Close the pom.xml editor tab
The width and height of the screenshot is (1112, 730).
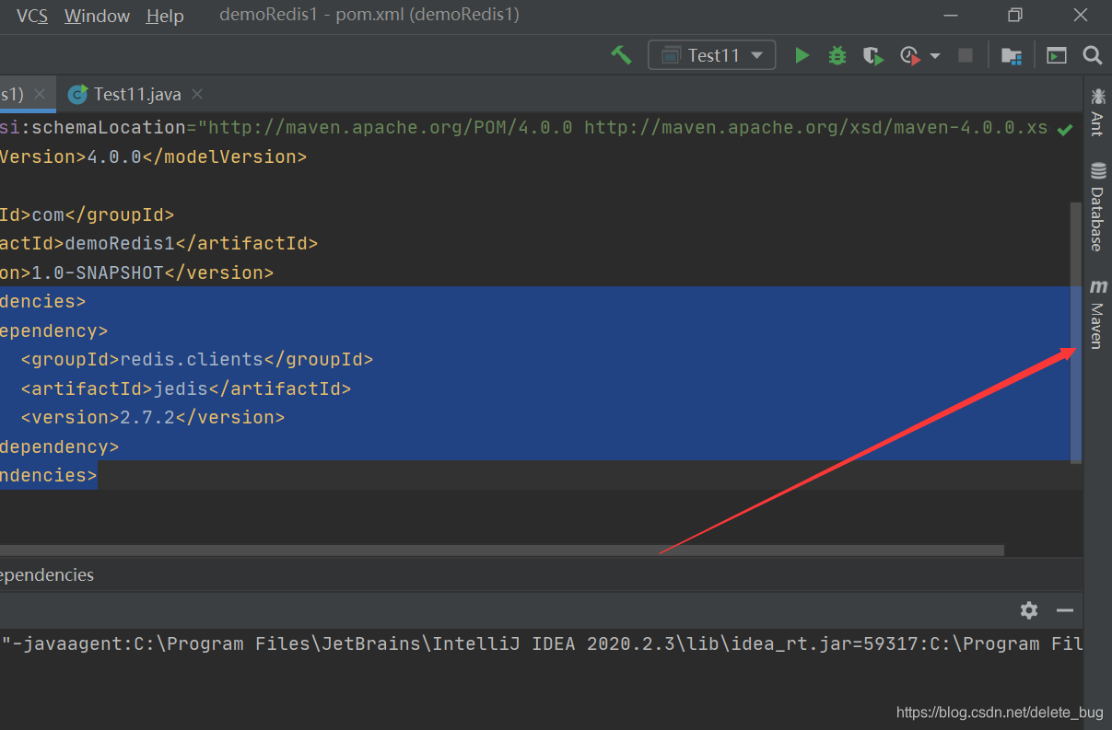(40, 94)
